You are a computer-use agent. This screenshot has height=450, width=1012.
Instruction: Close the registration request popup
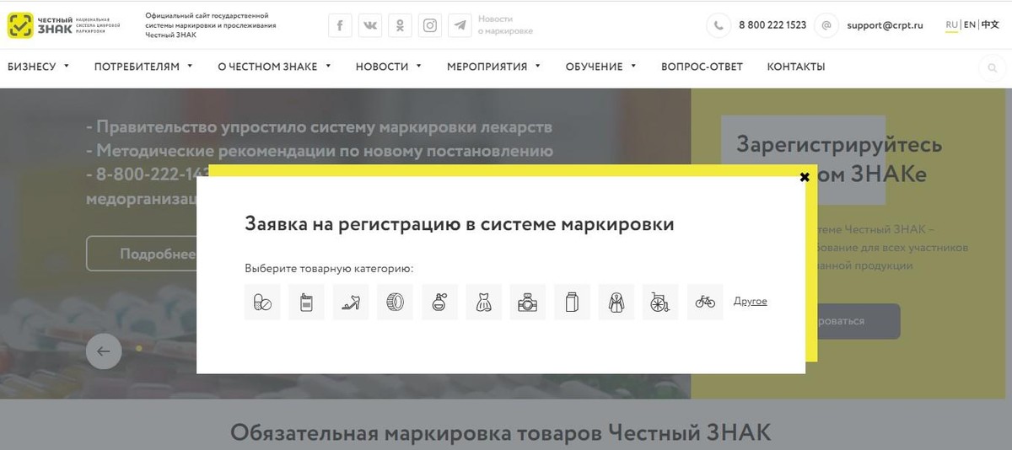point(805,177)
